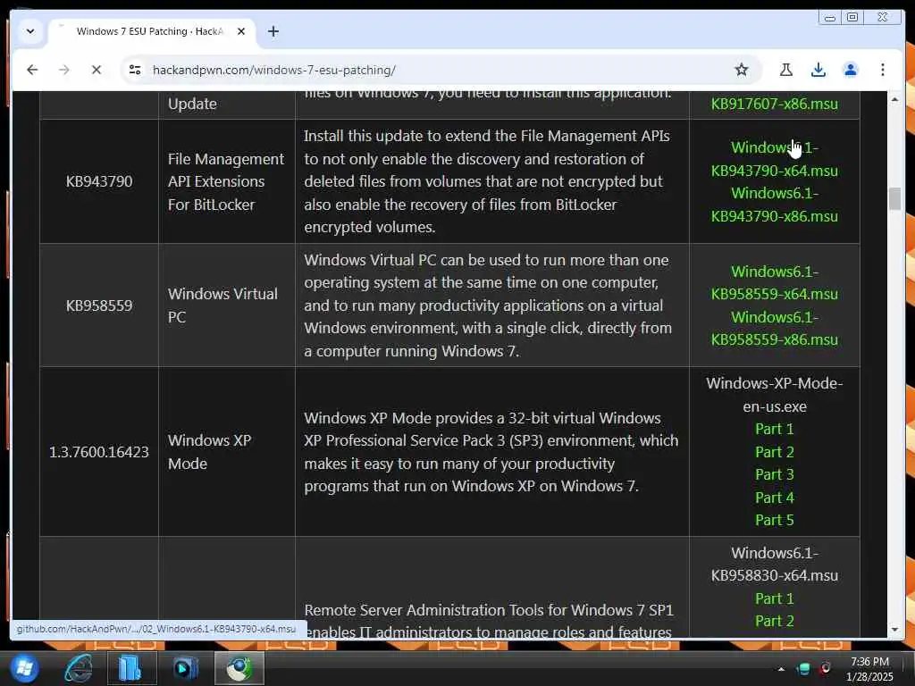Open Part 2 of Windows-XP-Mode-en-us.exe
Screen dimensions: 915x686
point(775,452)
